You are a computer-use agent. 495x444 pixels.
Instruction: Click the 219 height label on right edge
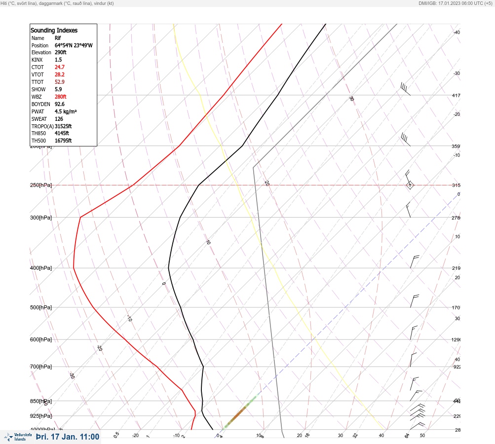pyautogui.click(x=456, y=268)
